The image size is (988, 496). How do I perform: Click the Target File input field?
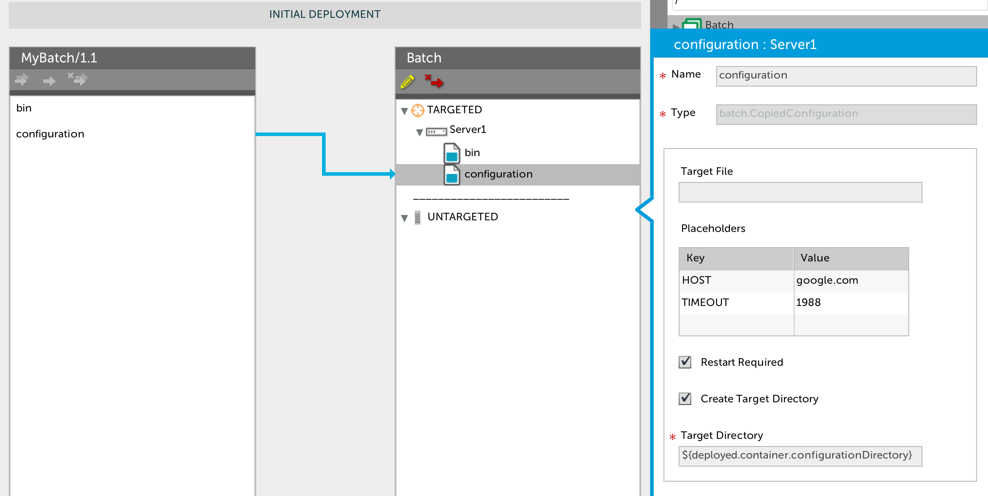(800, 192)
